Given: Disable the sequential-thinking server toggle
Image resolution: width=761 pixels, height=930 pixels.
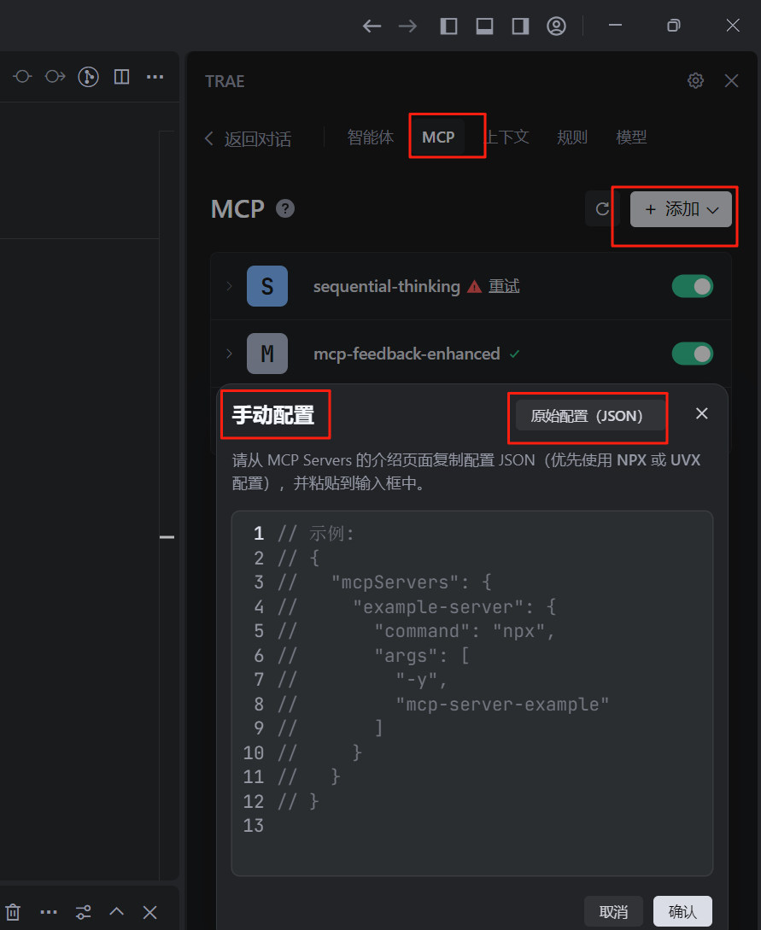Looking at the screenshot, I should (692, 286).
